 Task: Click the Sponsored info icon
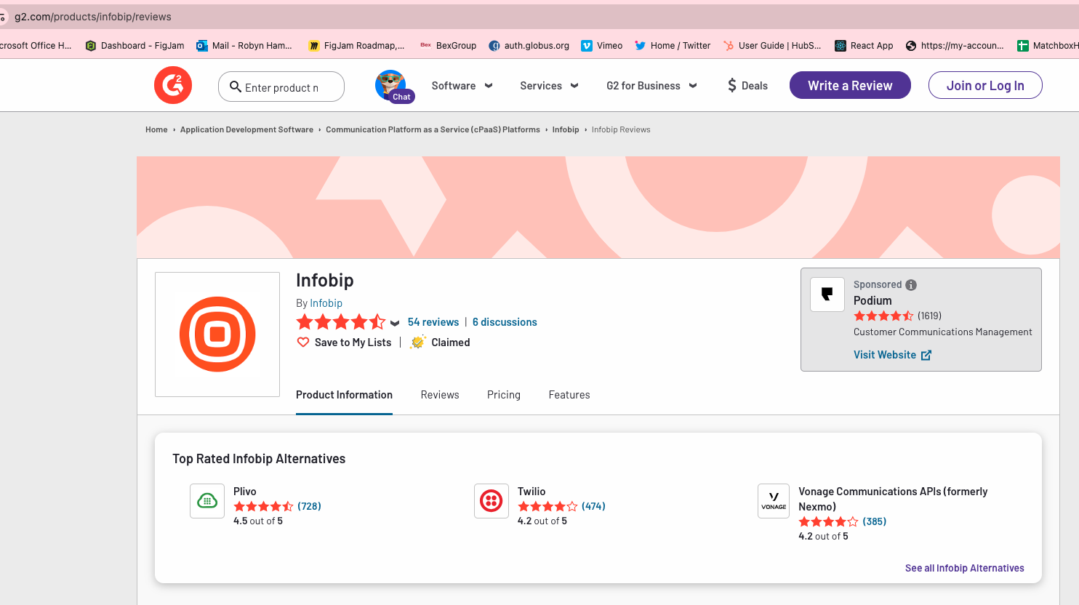tap(911, 285)
